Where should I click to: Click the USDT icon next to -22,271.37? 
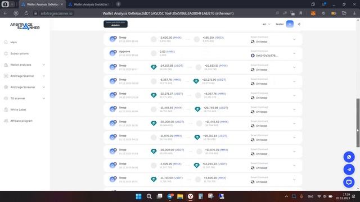(x=154, y=95)
